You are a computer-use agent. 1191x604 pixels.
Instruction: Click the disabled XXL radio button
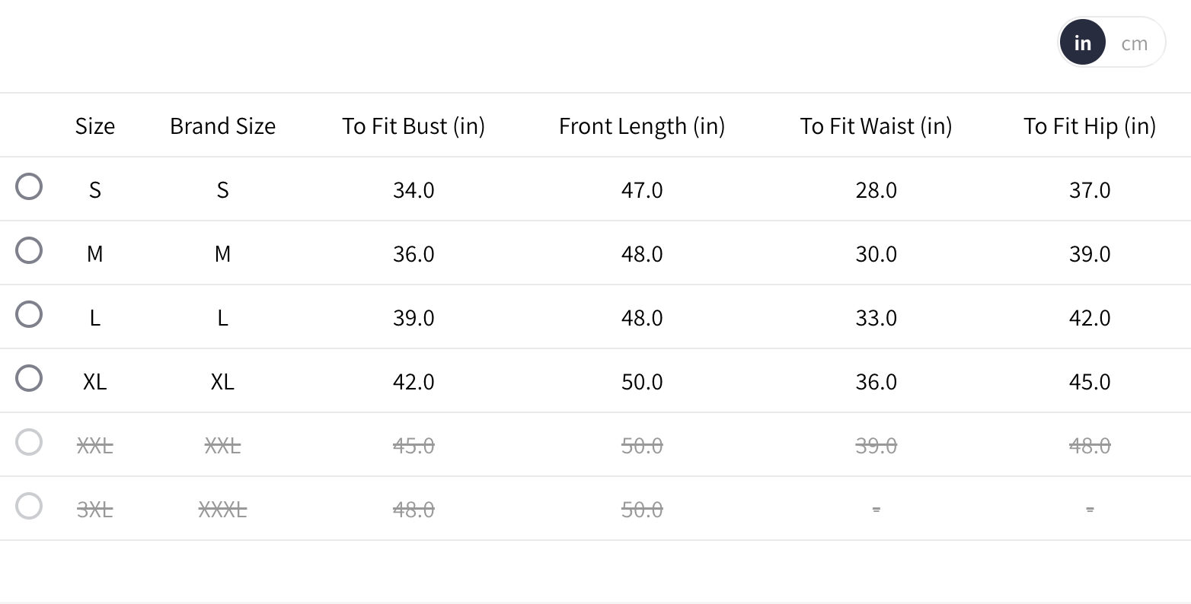point(29,442)
